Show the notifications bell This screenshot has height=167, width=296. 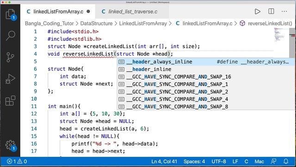[x=286, y=161]
